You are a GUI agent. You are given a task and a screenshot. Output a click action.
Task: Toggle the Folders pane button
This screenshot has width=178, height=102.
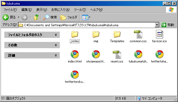[x=69, y=17]
